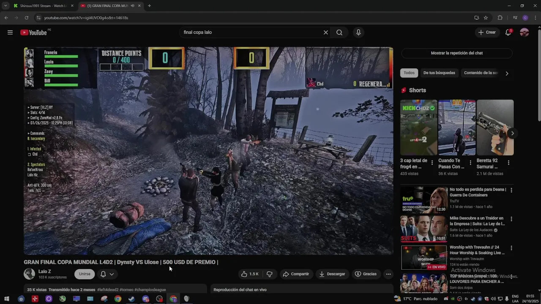The width and height of the screenshot is (541, 304).
Task: Start voice search with the microphone icon
Action: (x=358, y=33)
